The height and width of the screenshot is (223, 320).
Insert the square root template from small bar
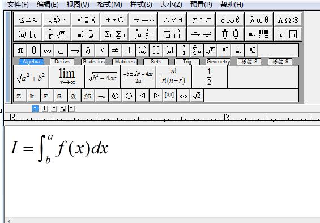pyautogui.click(x=211, y=50)
